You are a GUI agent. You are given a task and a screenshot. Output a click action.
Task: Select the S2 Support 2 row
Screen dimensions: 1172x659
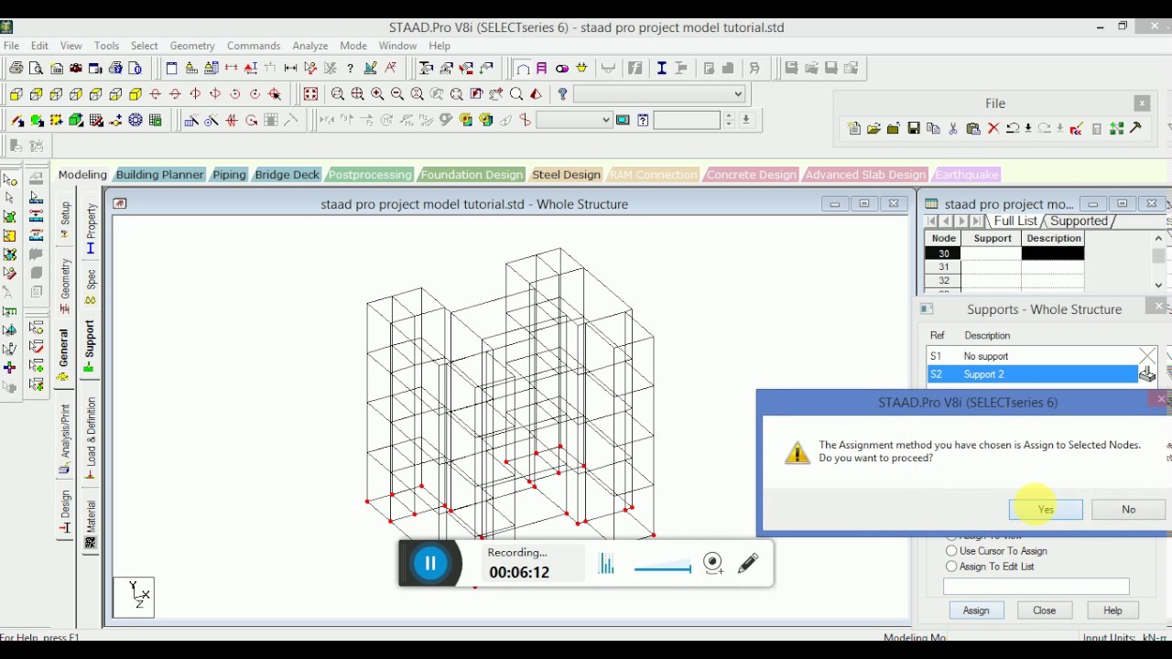[x=1032, y=374]
